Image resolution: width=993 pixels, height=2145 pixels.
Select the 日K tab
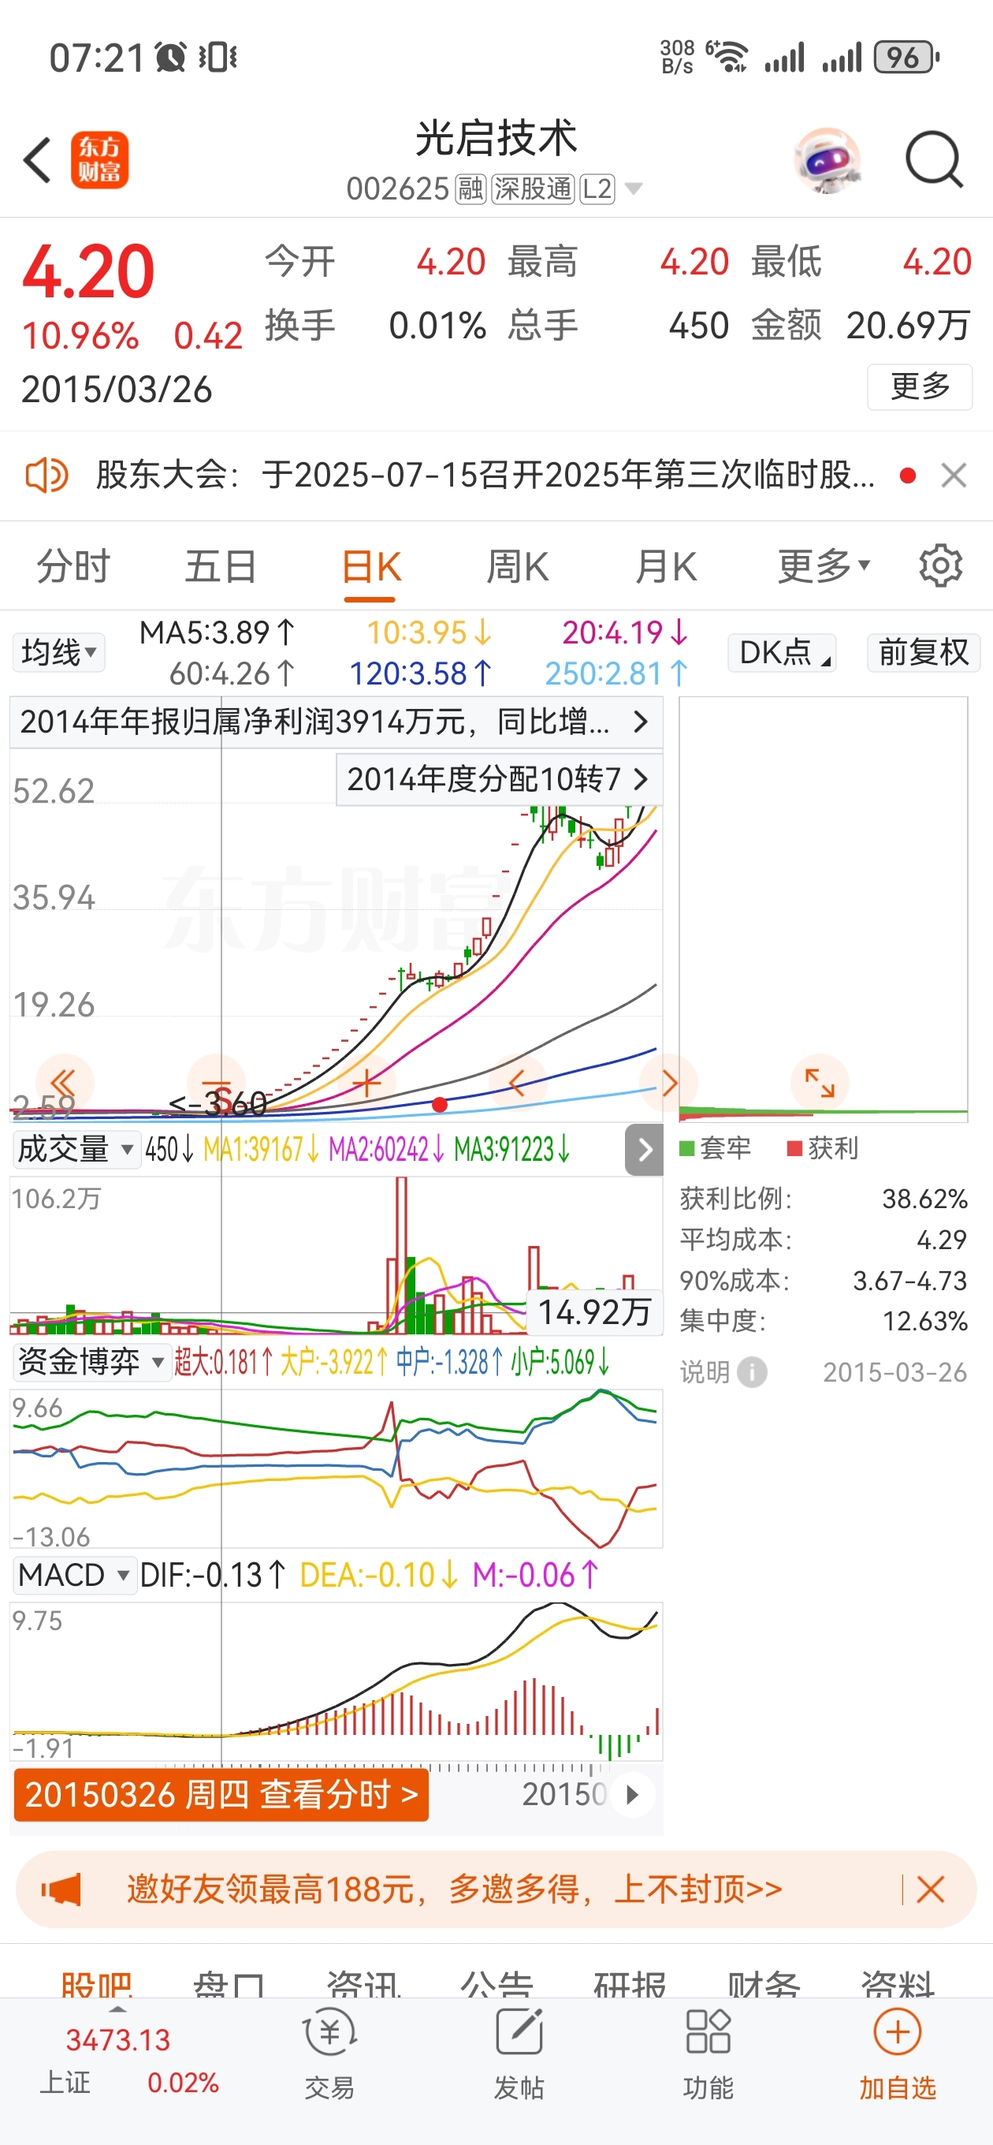click(371, 569)
